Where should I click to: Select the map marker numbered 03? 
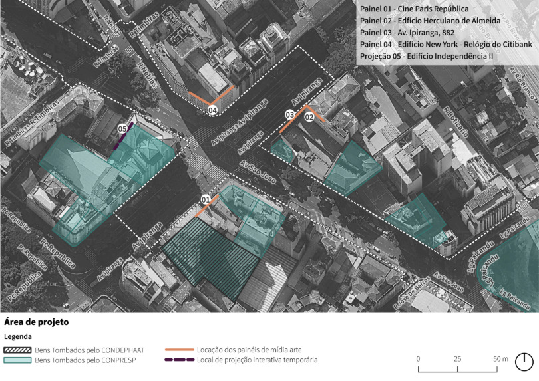tap(290, 115)
